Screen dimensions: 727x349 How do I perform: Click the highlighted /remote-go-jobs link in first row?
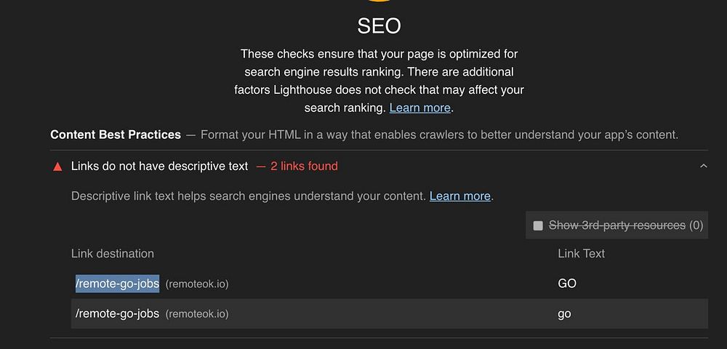click(117, 284)
